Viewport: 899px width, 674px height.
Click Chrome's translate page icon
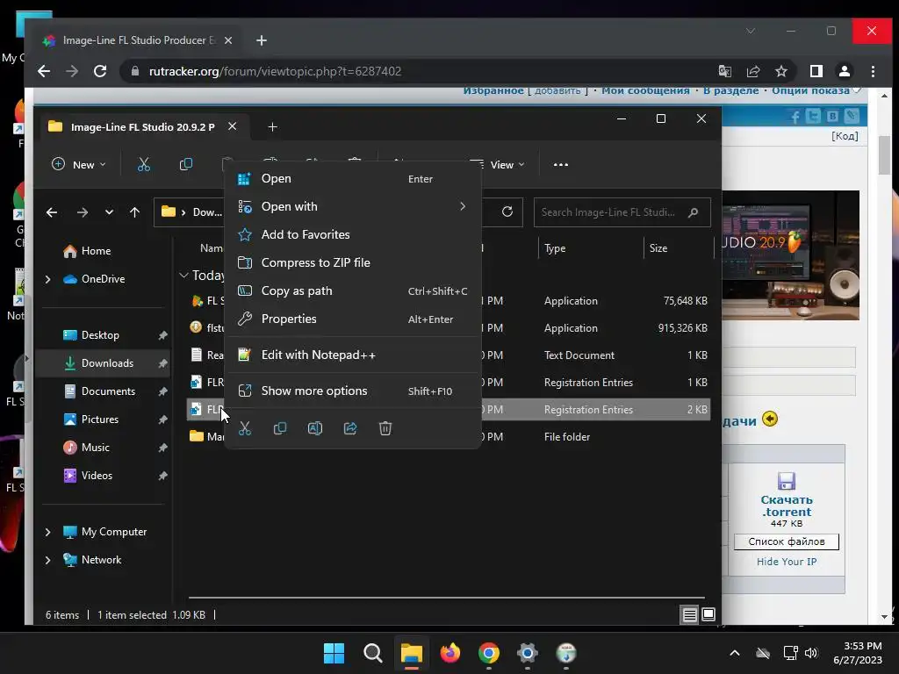[x=724, y=71]
